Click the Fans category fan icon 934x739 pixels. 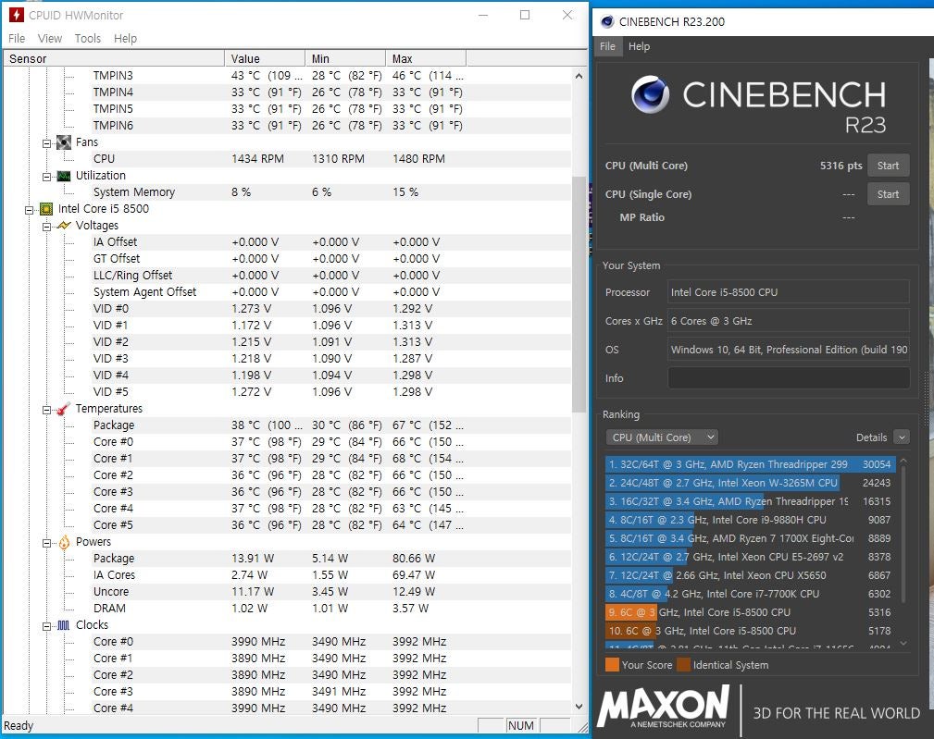[63, 142]
